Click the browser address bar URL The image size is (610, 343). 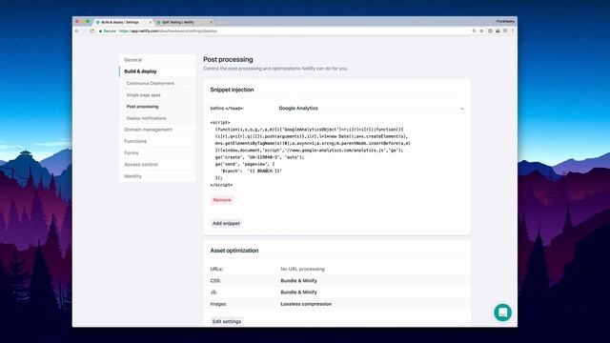click(168, 31)
